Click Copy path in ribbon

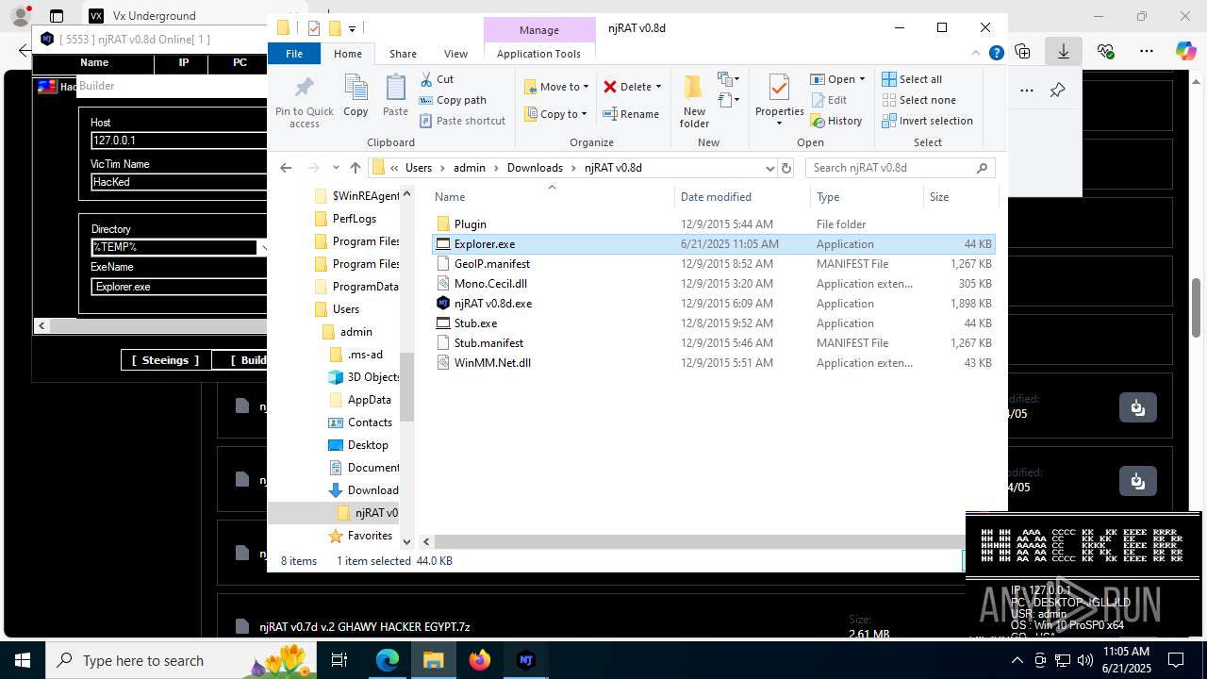tap(453, 100)
